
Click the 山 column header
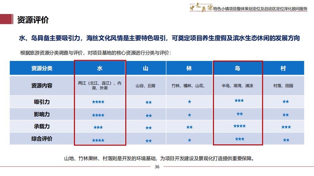(x=146, y=68)
